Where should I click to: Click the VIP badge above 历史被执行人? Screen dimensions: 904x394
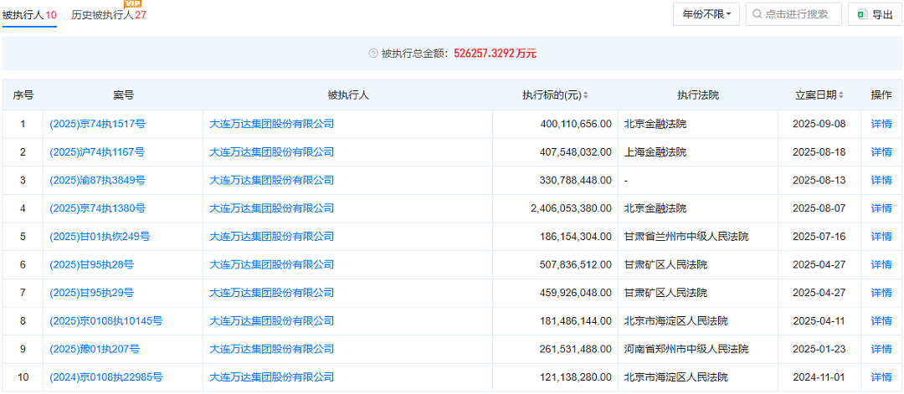pos(134,3)
